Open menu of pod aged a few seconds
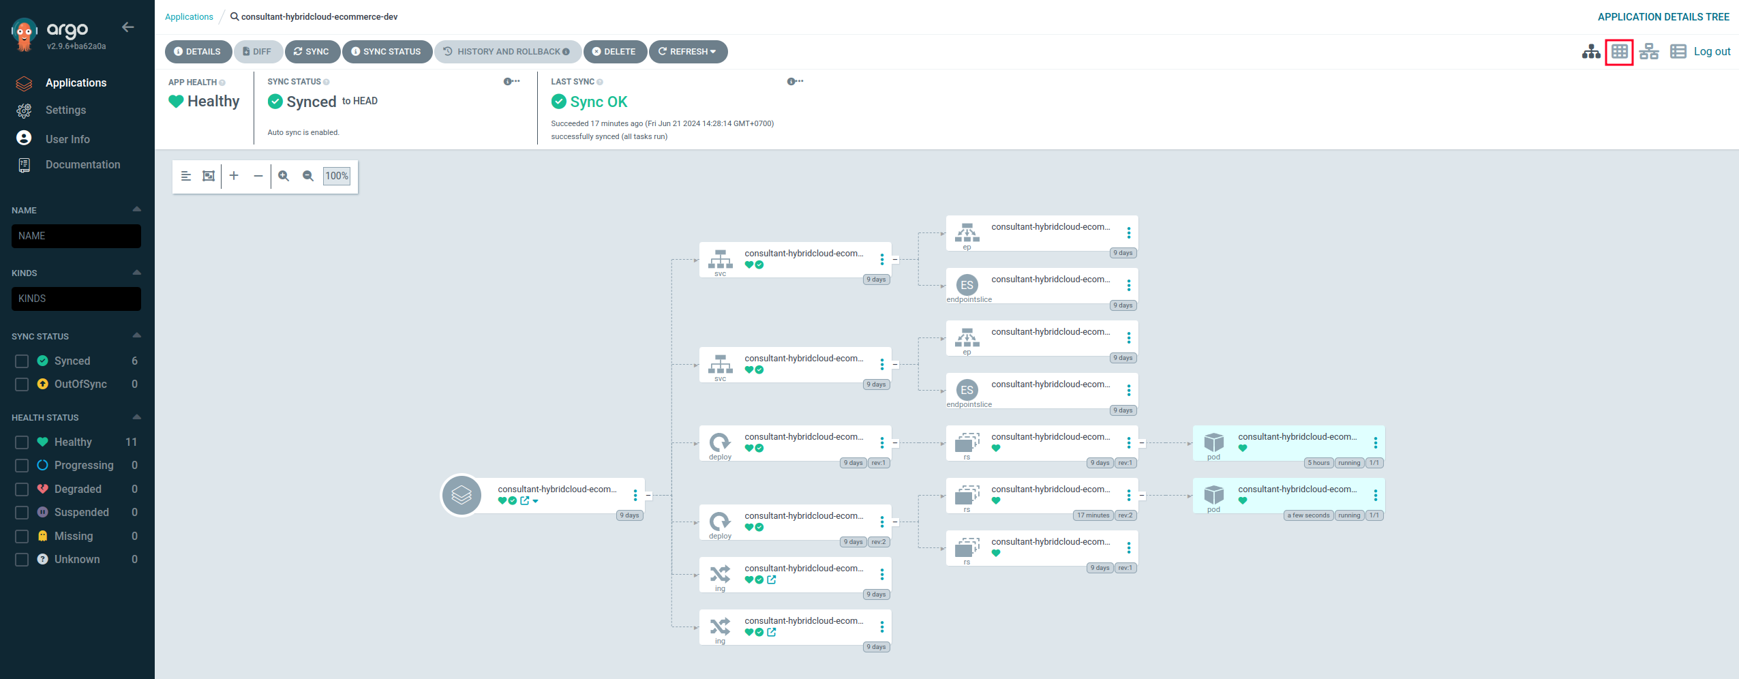The image size is (1739, 679). (x=1376, y=496)
